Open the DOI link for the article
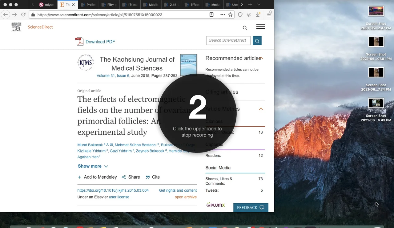394x228 pixels. pyautogui.click(x=113, y=190)
